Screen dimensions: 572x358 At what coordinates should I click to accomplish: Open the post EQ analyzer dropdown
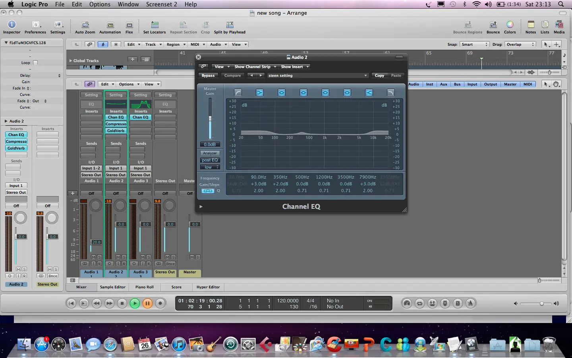coord(210,160)
